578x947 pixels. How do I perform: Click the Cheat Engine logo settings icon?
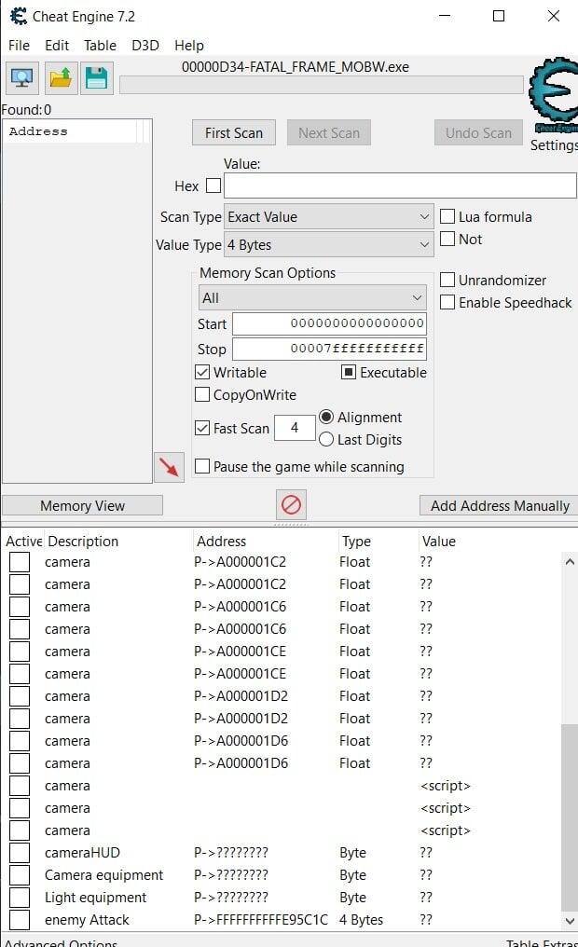(x=553, y=95)
